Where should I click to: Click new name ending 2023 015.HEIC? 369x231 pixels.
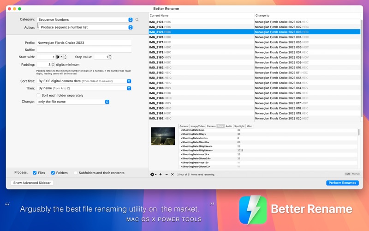281,93
